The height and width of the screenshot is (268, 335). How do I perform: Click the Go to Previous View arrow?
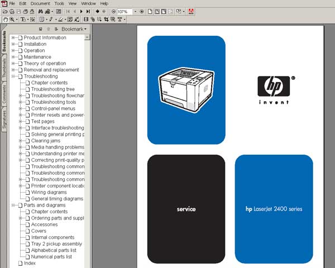tap(97, 12)
